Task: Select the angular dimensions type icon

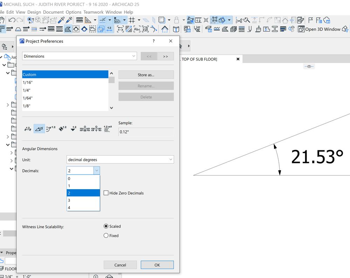Action: pyautogui.click(x=39, y=129)
